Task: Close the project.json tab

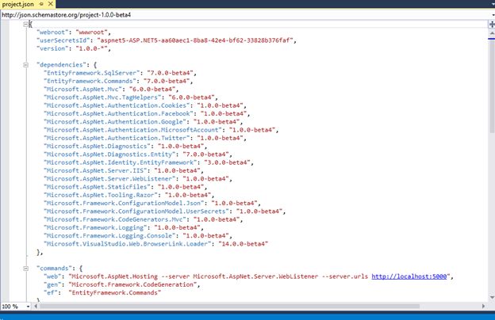Action: 50,4
